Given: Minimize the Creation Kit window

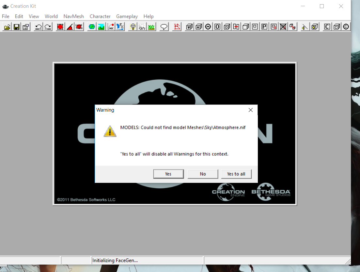Looking at the screenshot, I should pyautogui.click(x=303, y=6).
